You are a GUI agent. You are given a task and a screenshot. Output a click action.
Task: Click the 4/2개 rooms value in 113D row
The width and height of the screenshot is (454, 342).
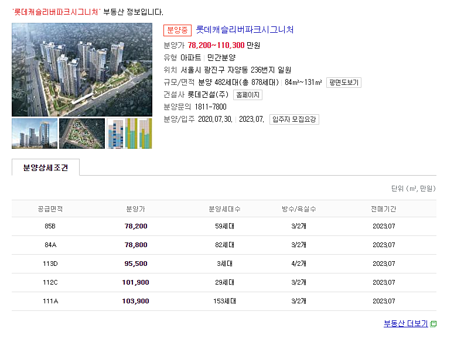pyautogui.click(x=299, y=264)
